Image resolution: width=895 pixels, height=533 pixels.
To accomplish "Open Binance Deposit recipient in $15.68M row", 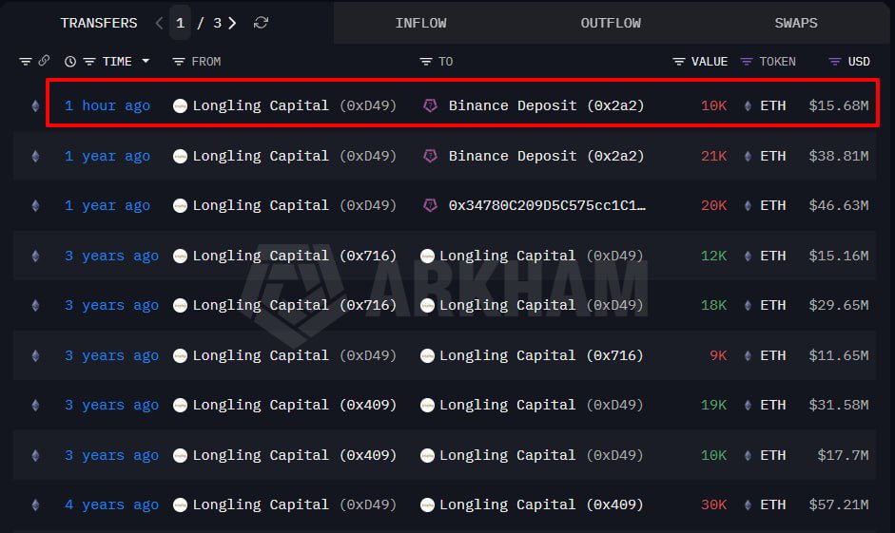I will (x=546, y=106).
